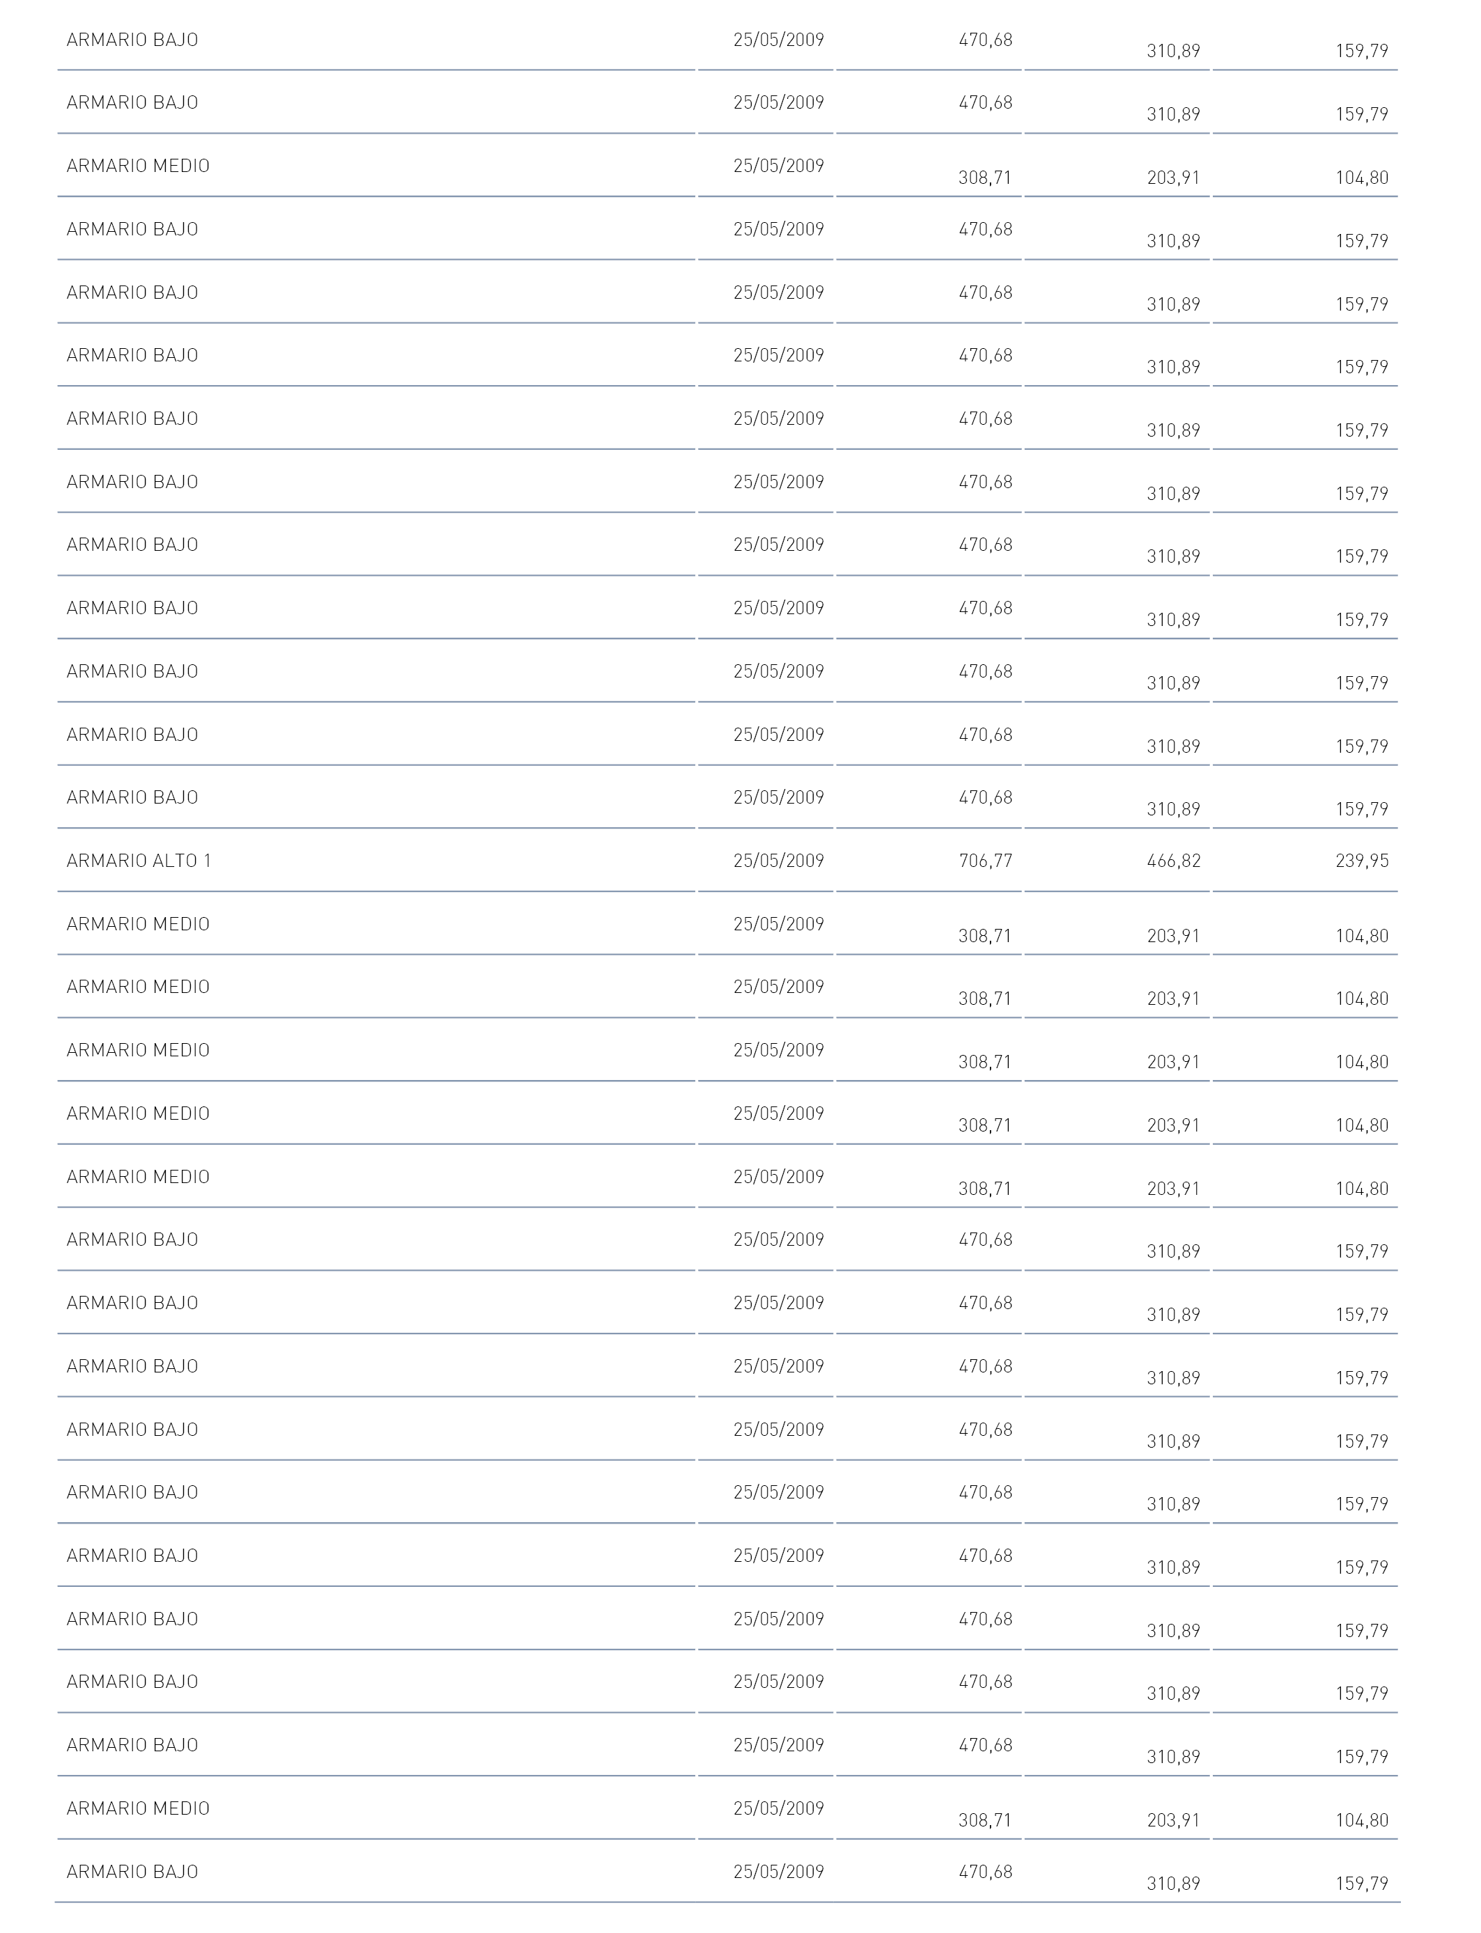The width and height of the screenshot is (1481, 1933).
Task: Select the 203,91 value in the first ARMARIO MEDIO row
Action: pos(1173,178)
